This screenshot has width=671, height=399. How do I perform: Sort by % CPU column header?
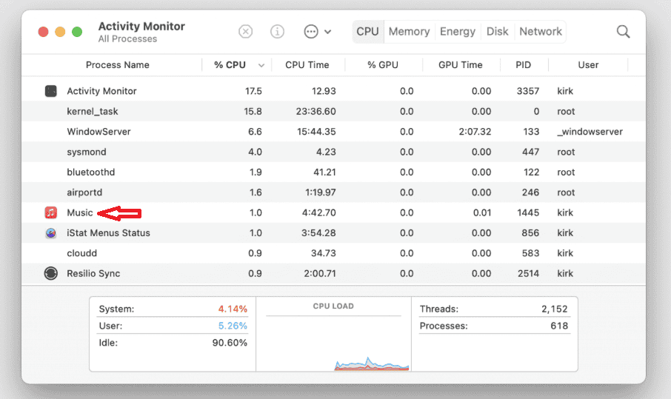pyautogui.click(x=230, y=65)
